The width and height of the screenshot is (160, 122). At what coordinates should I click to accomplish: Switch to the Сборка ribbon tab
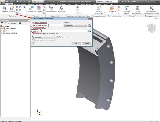[x=9, y=4]
